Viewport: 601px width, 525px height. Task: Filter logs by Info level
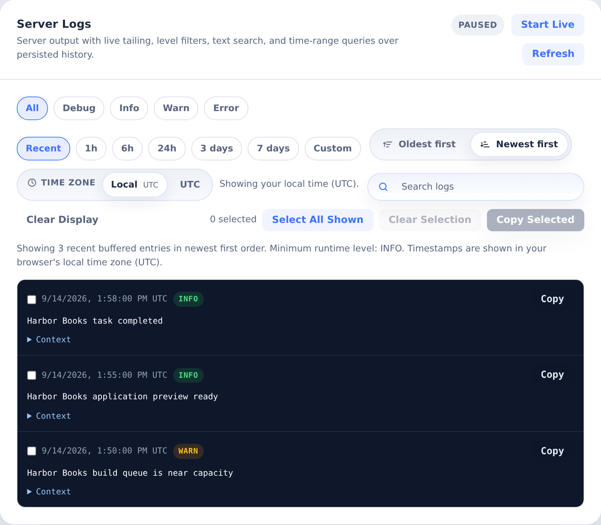pyautogui.click(x=129, y=108)
